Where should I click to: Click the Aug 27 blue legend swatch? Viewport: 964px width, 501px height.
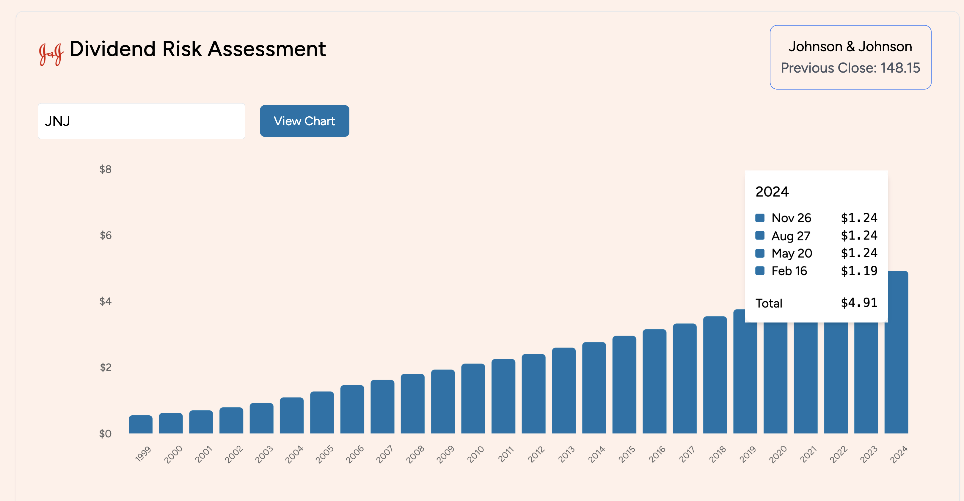point(760,236)
